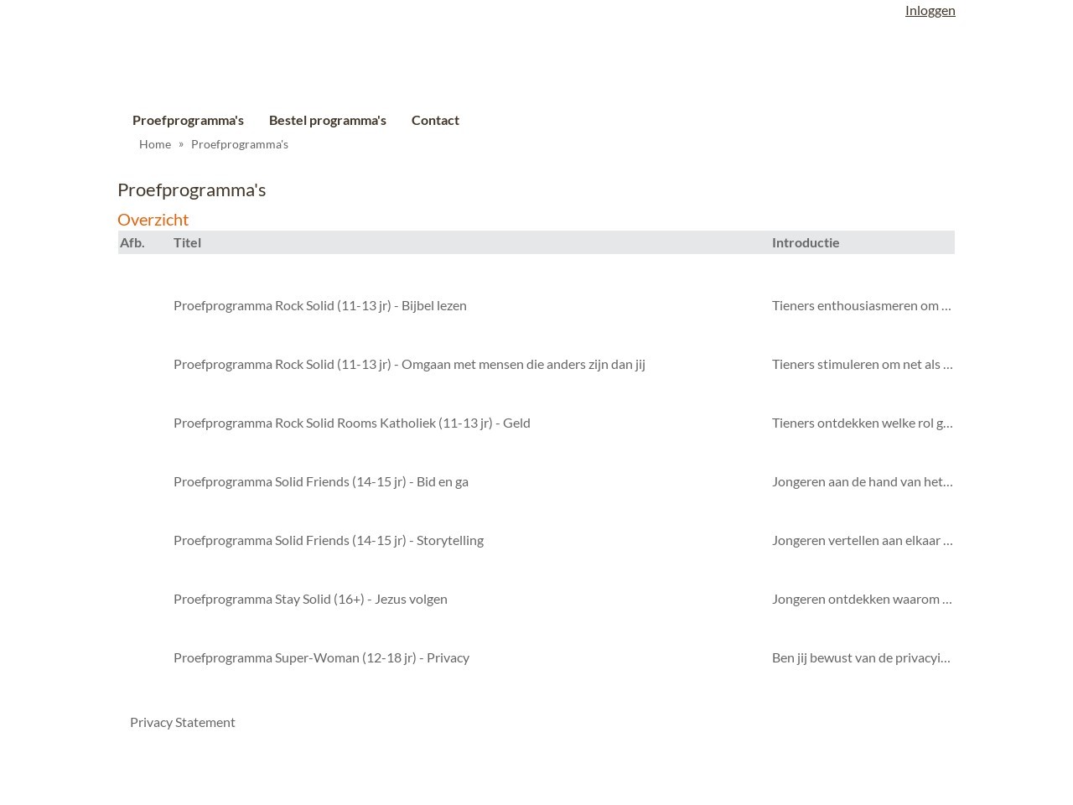This screenshot has height=805, width=1073.
Task: Open Rock Solid Omgaan met mensen program
Action: tap(409, 364)
